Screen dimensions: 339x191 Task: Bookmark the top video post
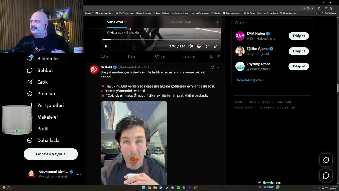click(x=211, y=57)
